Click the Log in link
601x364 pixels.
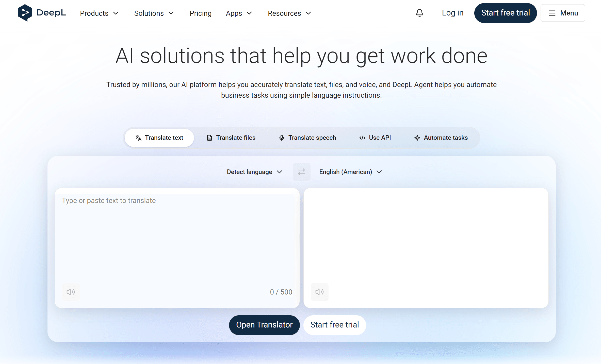point(452,13)
